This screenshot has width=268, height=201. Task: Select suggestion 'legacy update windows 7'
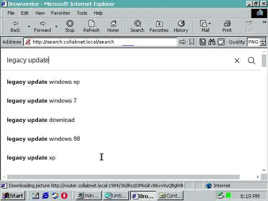click(42, 100)
